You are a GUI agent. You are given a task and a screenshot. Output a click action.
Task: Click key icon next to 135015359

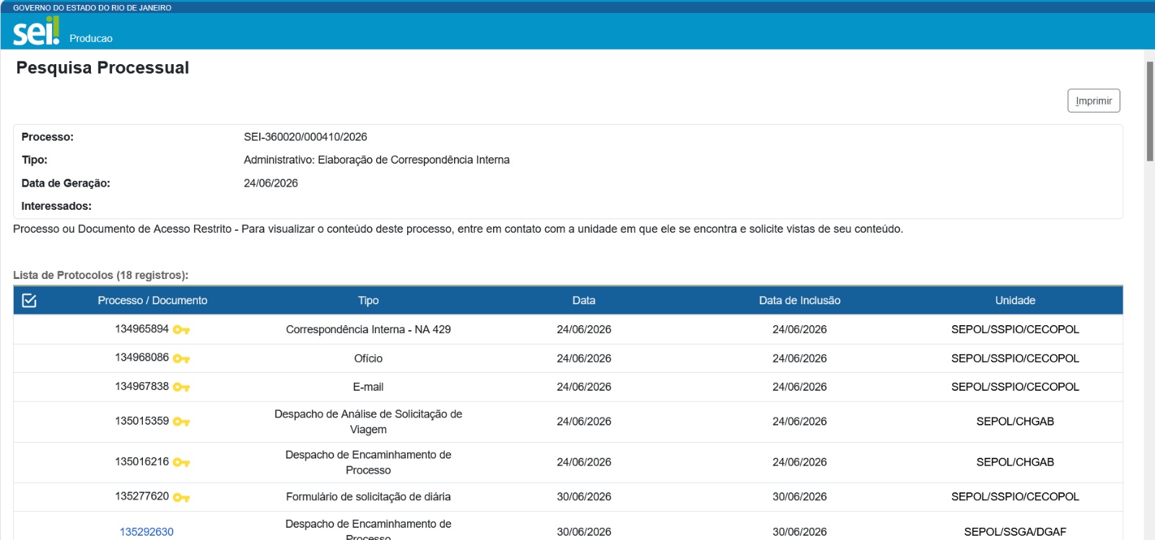coord(181,422)
